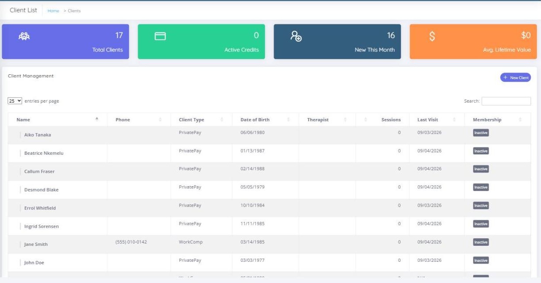Click Inactive badge for Jane Smith
The height and width of the screenshot is (283, 541).
point(481,242)
